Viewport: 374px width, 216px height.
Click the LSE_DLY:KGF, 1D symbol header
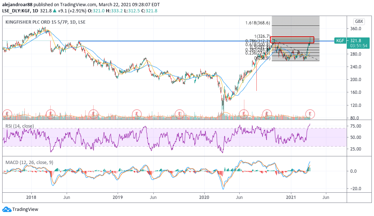pos(20,11)
